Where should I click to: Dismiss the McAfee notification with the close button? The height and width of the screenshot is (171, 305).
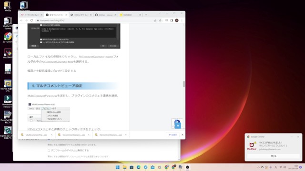tap(273, 156)
